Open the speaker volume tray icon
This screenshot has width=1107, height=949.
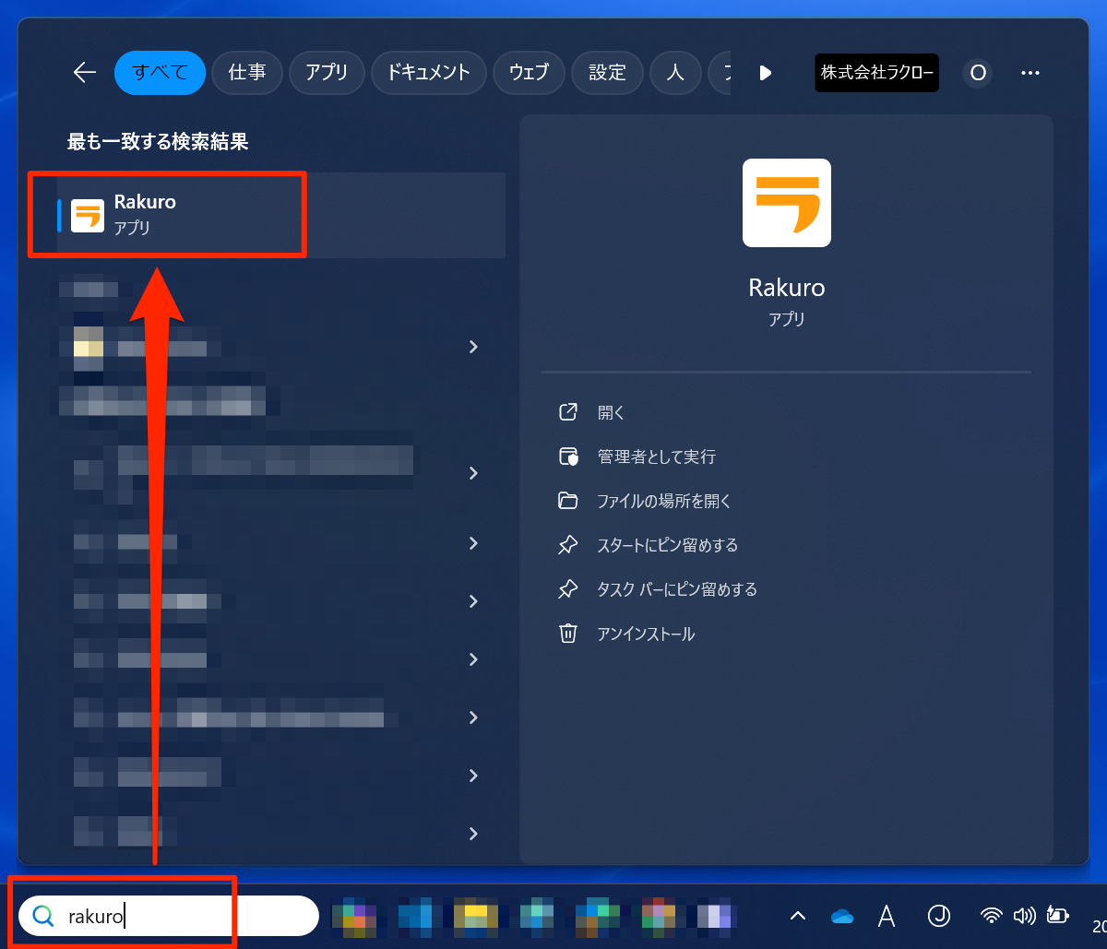[x=1024, y=916]
